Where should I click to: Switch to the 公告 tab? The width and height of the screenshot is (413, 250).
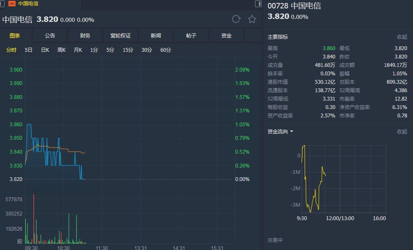pos(50,36)
